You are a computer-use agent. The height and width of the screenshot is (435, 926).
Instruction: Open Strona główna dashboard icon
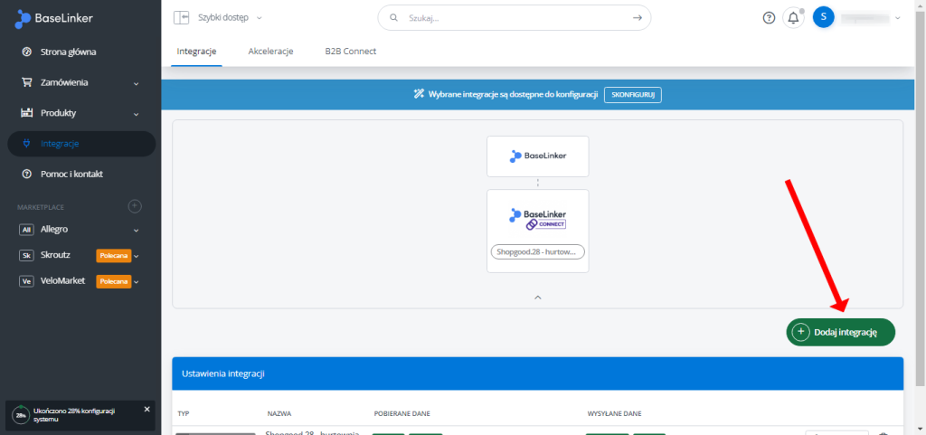(x=26, y=52)
